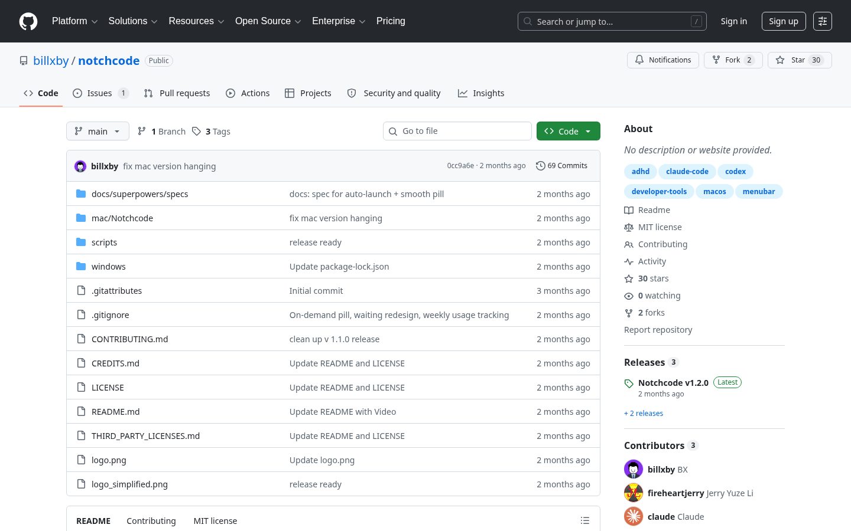Open the THIRD_PARTY_LICENSES.md file
This screenshot has height=531, width=851.
pos(145,436)
